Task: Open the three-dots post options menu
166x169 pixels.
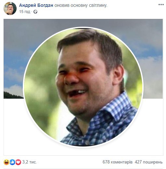Action: pyautogui.click(x=161, y=5)
